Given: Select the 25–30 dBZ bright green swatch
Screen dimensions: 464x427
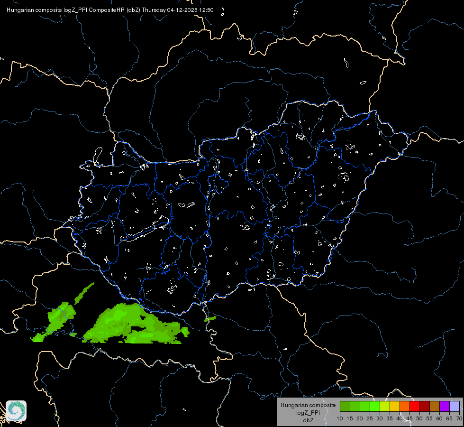Looking at the screenshot, I should coord(375,407).
